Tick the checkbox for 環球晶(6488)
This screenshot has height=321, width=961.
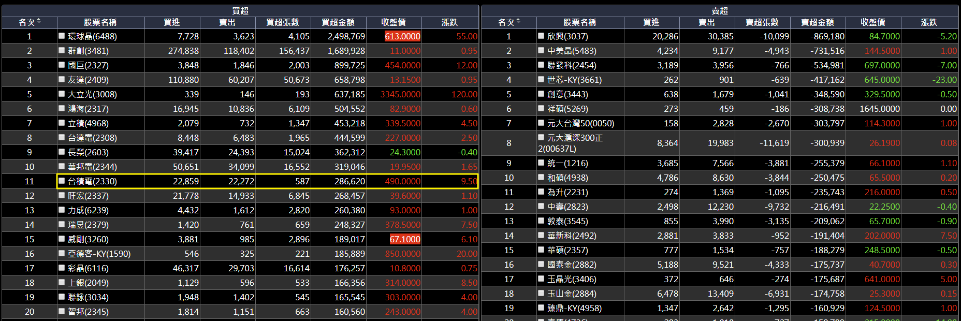point(62,36)
